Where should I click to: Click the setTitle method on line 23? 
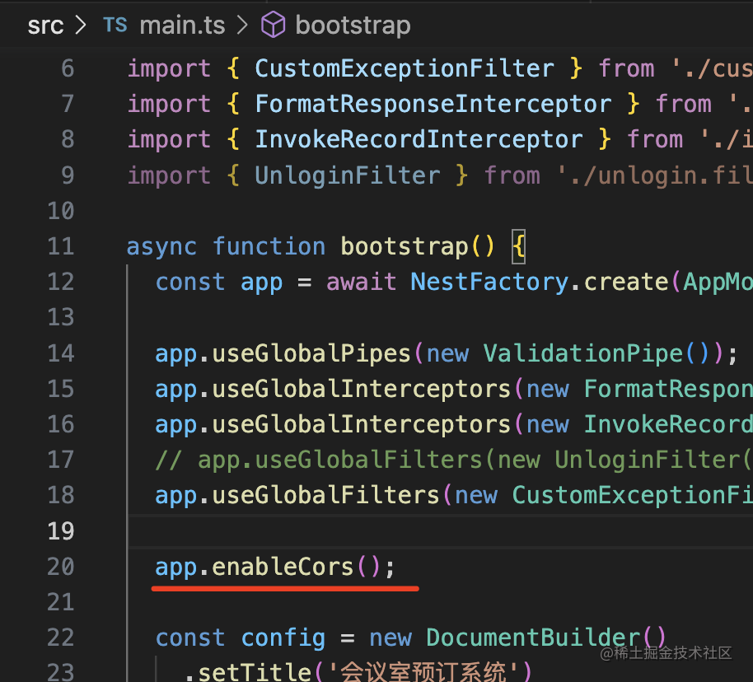click(241, 671)
